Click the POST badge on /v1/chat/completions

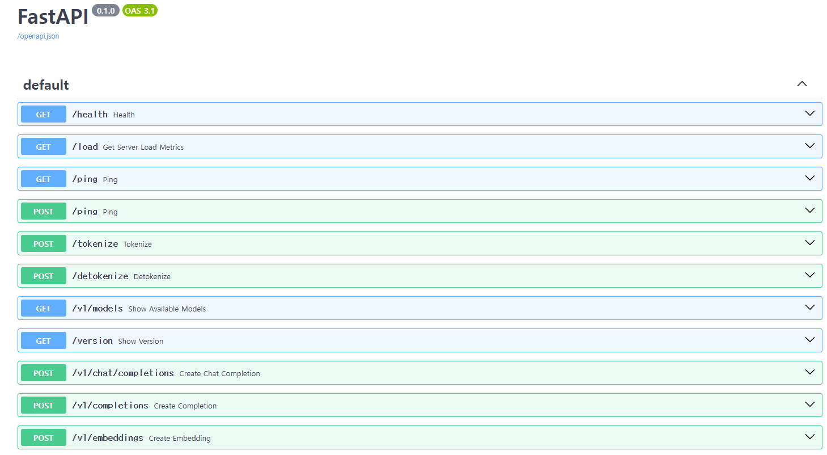pyautogui.click(x=44, y=373)
